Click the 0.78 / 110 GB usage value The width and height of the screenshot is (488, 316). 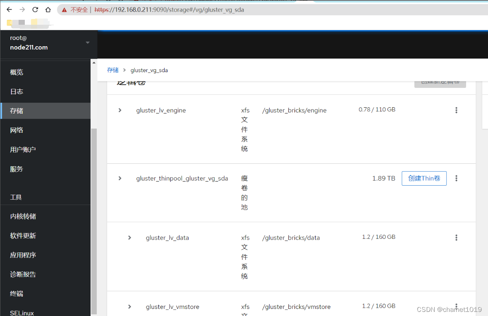[x=377, y=109]
